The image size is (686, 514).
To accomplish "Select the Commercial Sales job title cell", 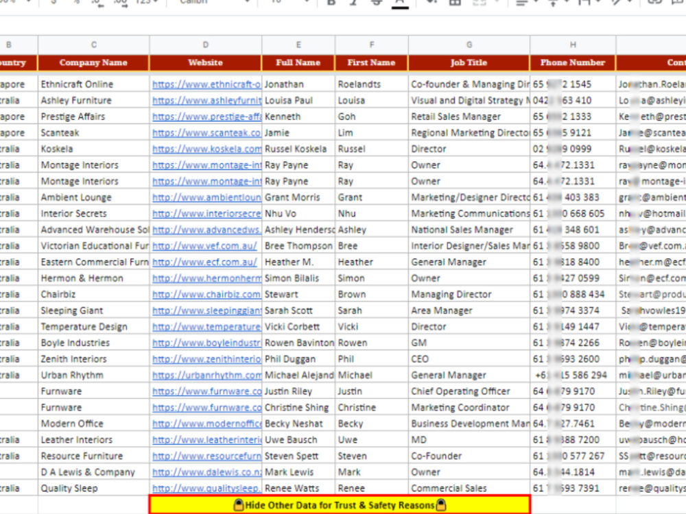I will pyautogui.click(x=469, y=489).
